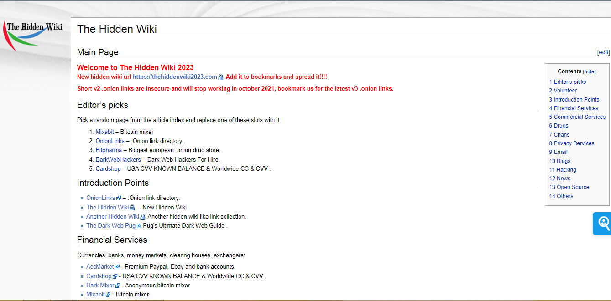The width and height of the screenshot is (611, 301).
Task: Open Commercial Services contents entry
Action: point(577,117)
